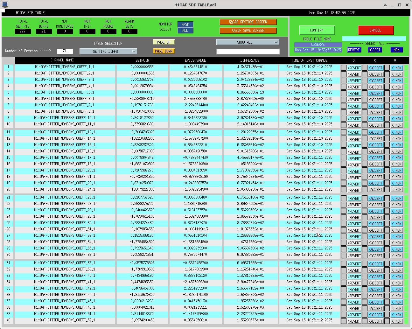Open the SDF RESTORE SCREEN related display

(248, 22)
